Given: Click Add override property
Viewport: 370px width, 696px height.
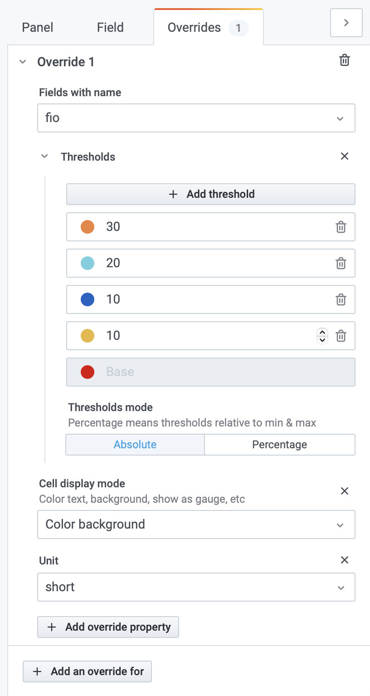Looking at the screenshot, I should [108, 627].
